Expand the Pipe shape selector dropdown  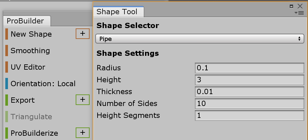coord(199,39)
